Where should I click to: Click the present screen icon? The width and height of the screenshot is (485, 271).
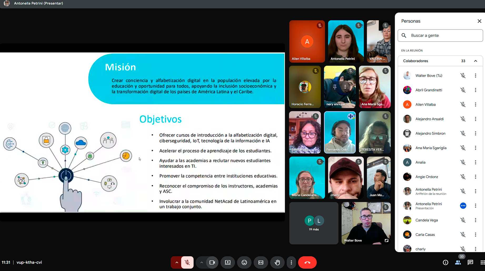click(228, 262)
